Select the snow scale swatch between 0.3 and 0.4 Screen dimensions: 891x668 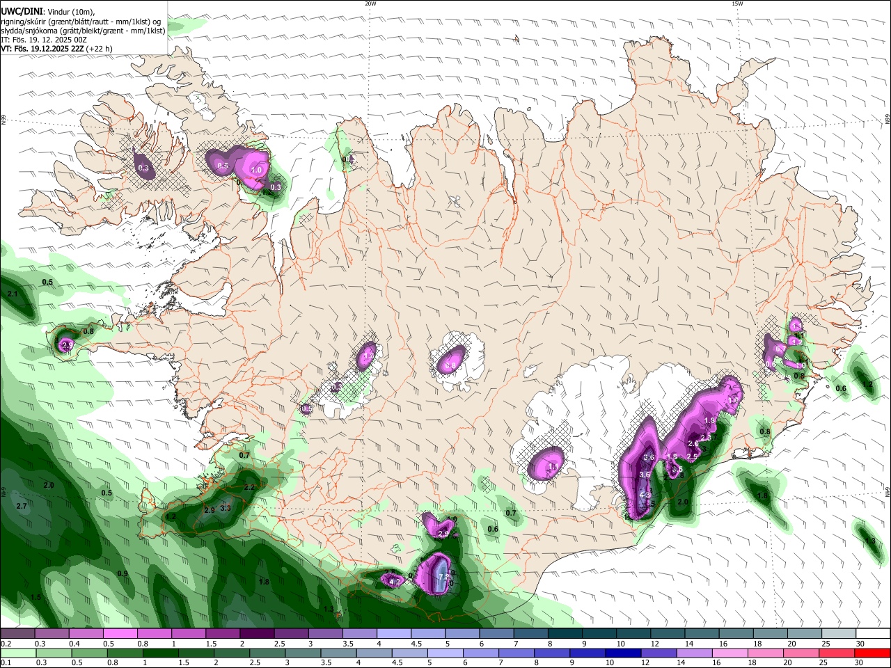pos(53,634)
